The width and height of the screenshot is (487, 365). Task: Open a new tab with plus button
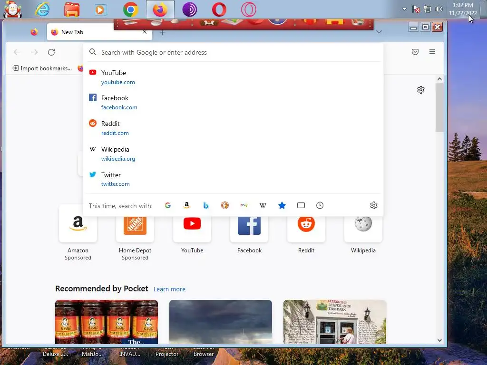[x=163, y=32]
